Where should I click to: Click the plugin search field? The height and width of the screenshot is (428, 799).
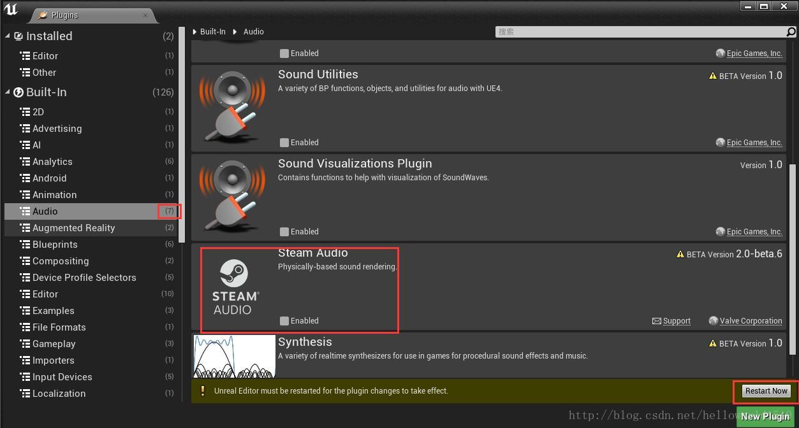click(640, 31)
